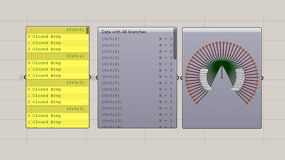Viewport: 285px width, 160px height.
Task: Select the {0;0;4} branch row
Action: [x=137, y=64]
